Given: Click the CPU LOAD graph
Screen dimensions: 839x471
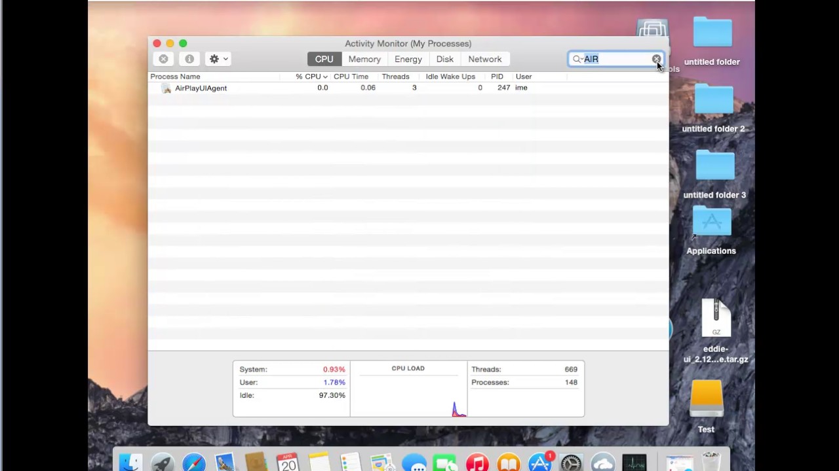Looking at the screenshot, I should pyautogui.click(x=408, y=389).
